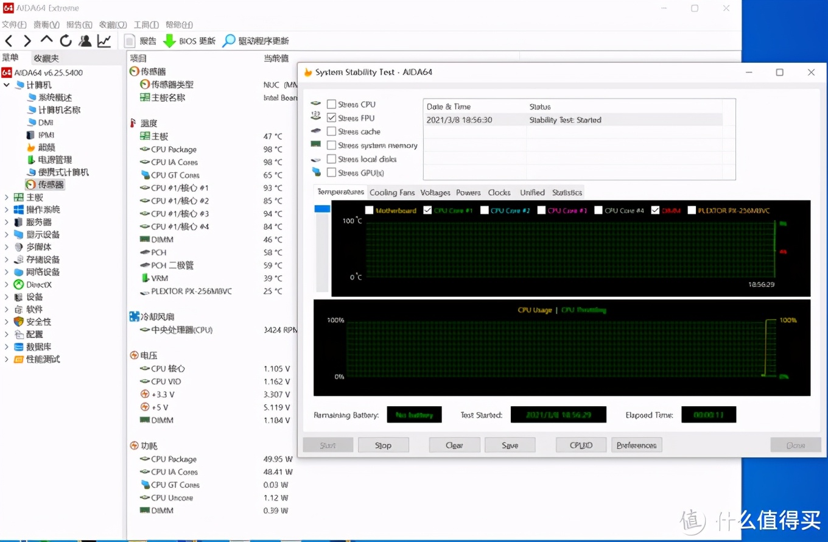Image resolution: width=828 pixels, height=542 pixels.
Task: Collapse the 计算机 tree node
Action: pos(7,85)
